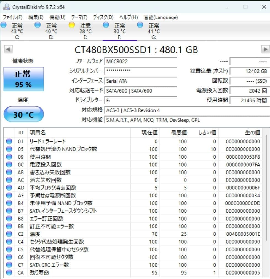Click the 正常 95% health status panel

click(x=23, y=79)
